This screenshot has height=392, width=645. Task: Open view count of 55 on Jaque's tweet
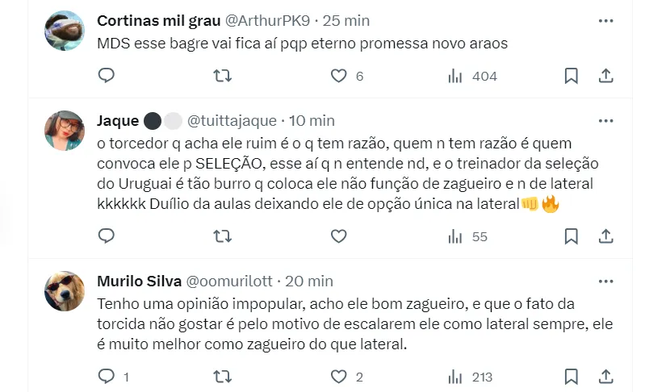[455, 236]
